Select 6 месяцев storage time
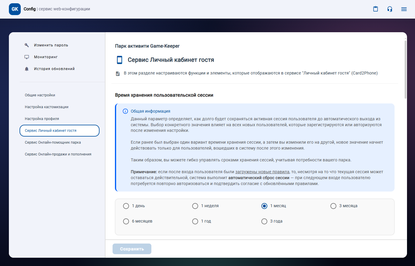Screen dimensions: 415x266 coord(126,221)
